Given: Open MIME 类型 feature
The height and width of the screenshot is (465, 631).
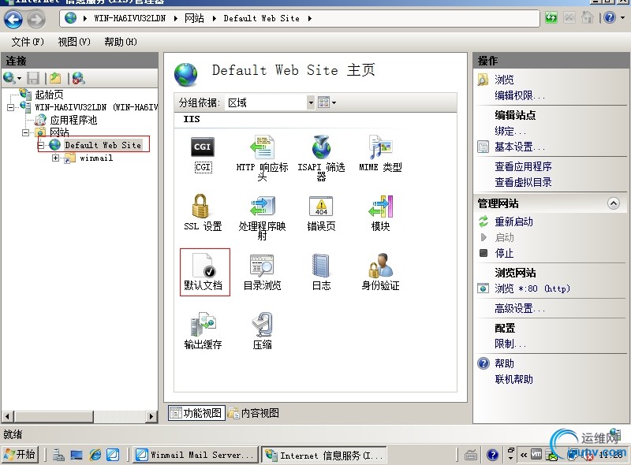Looking at the screenshot, I should point(380,154).
